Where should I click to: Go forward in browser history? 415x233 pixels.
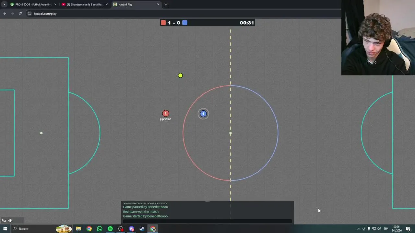click(x=12, y=14)
